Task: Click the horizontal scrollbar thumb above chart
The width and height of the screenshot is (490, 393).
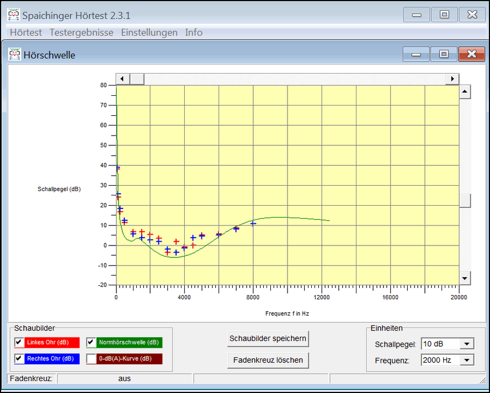Action: [x=137, y=79]
